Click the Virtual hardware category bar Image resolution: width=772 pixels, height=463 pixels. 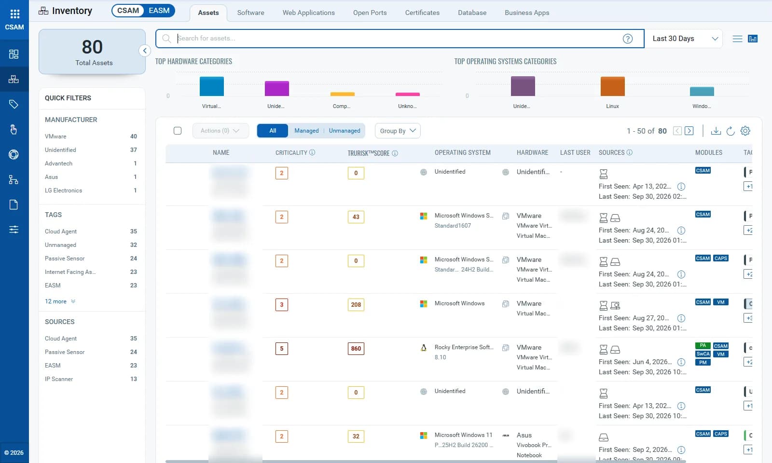coord(212,86)
